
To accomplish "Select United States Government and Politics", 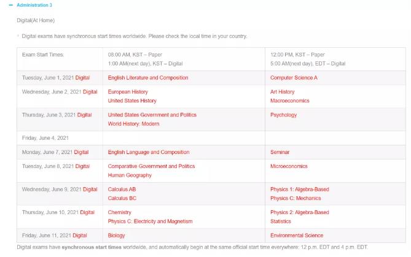I will click(x=152, y=115).
